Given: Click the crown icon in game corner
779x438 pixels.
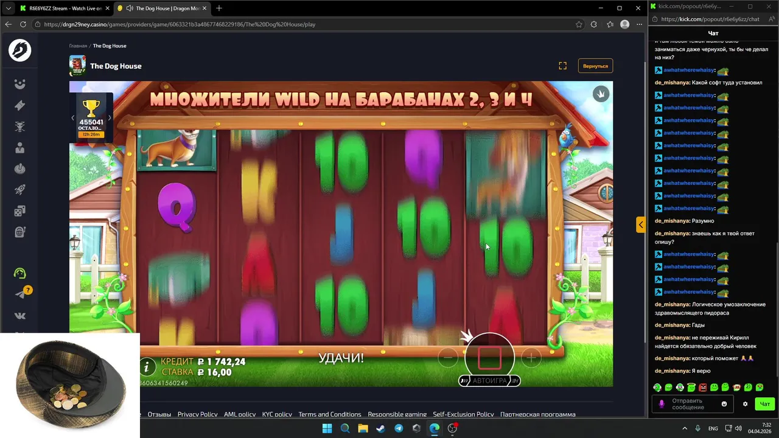Looking at the screenshot, I should click(x=601, y=94).
